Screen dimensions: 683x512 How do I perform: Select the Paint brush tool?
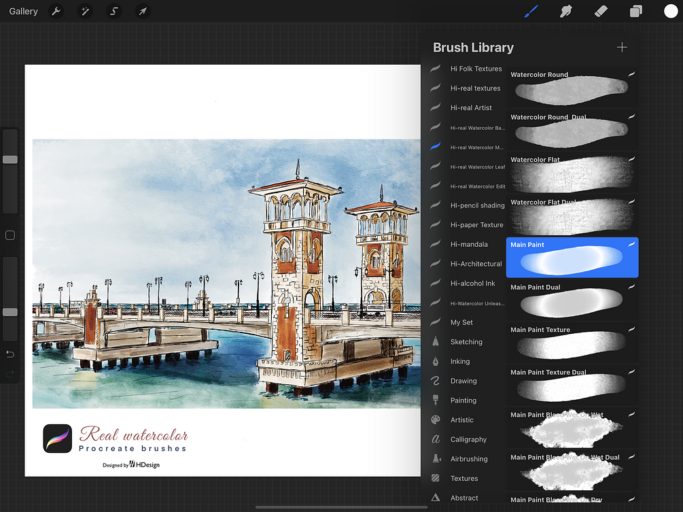click(531, 12)
